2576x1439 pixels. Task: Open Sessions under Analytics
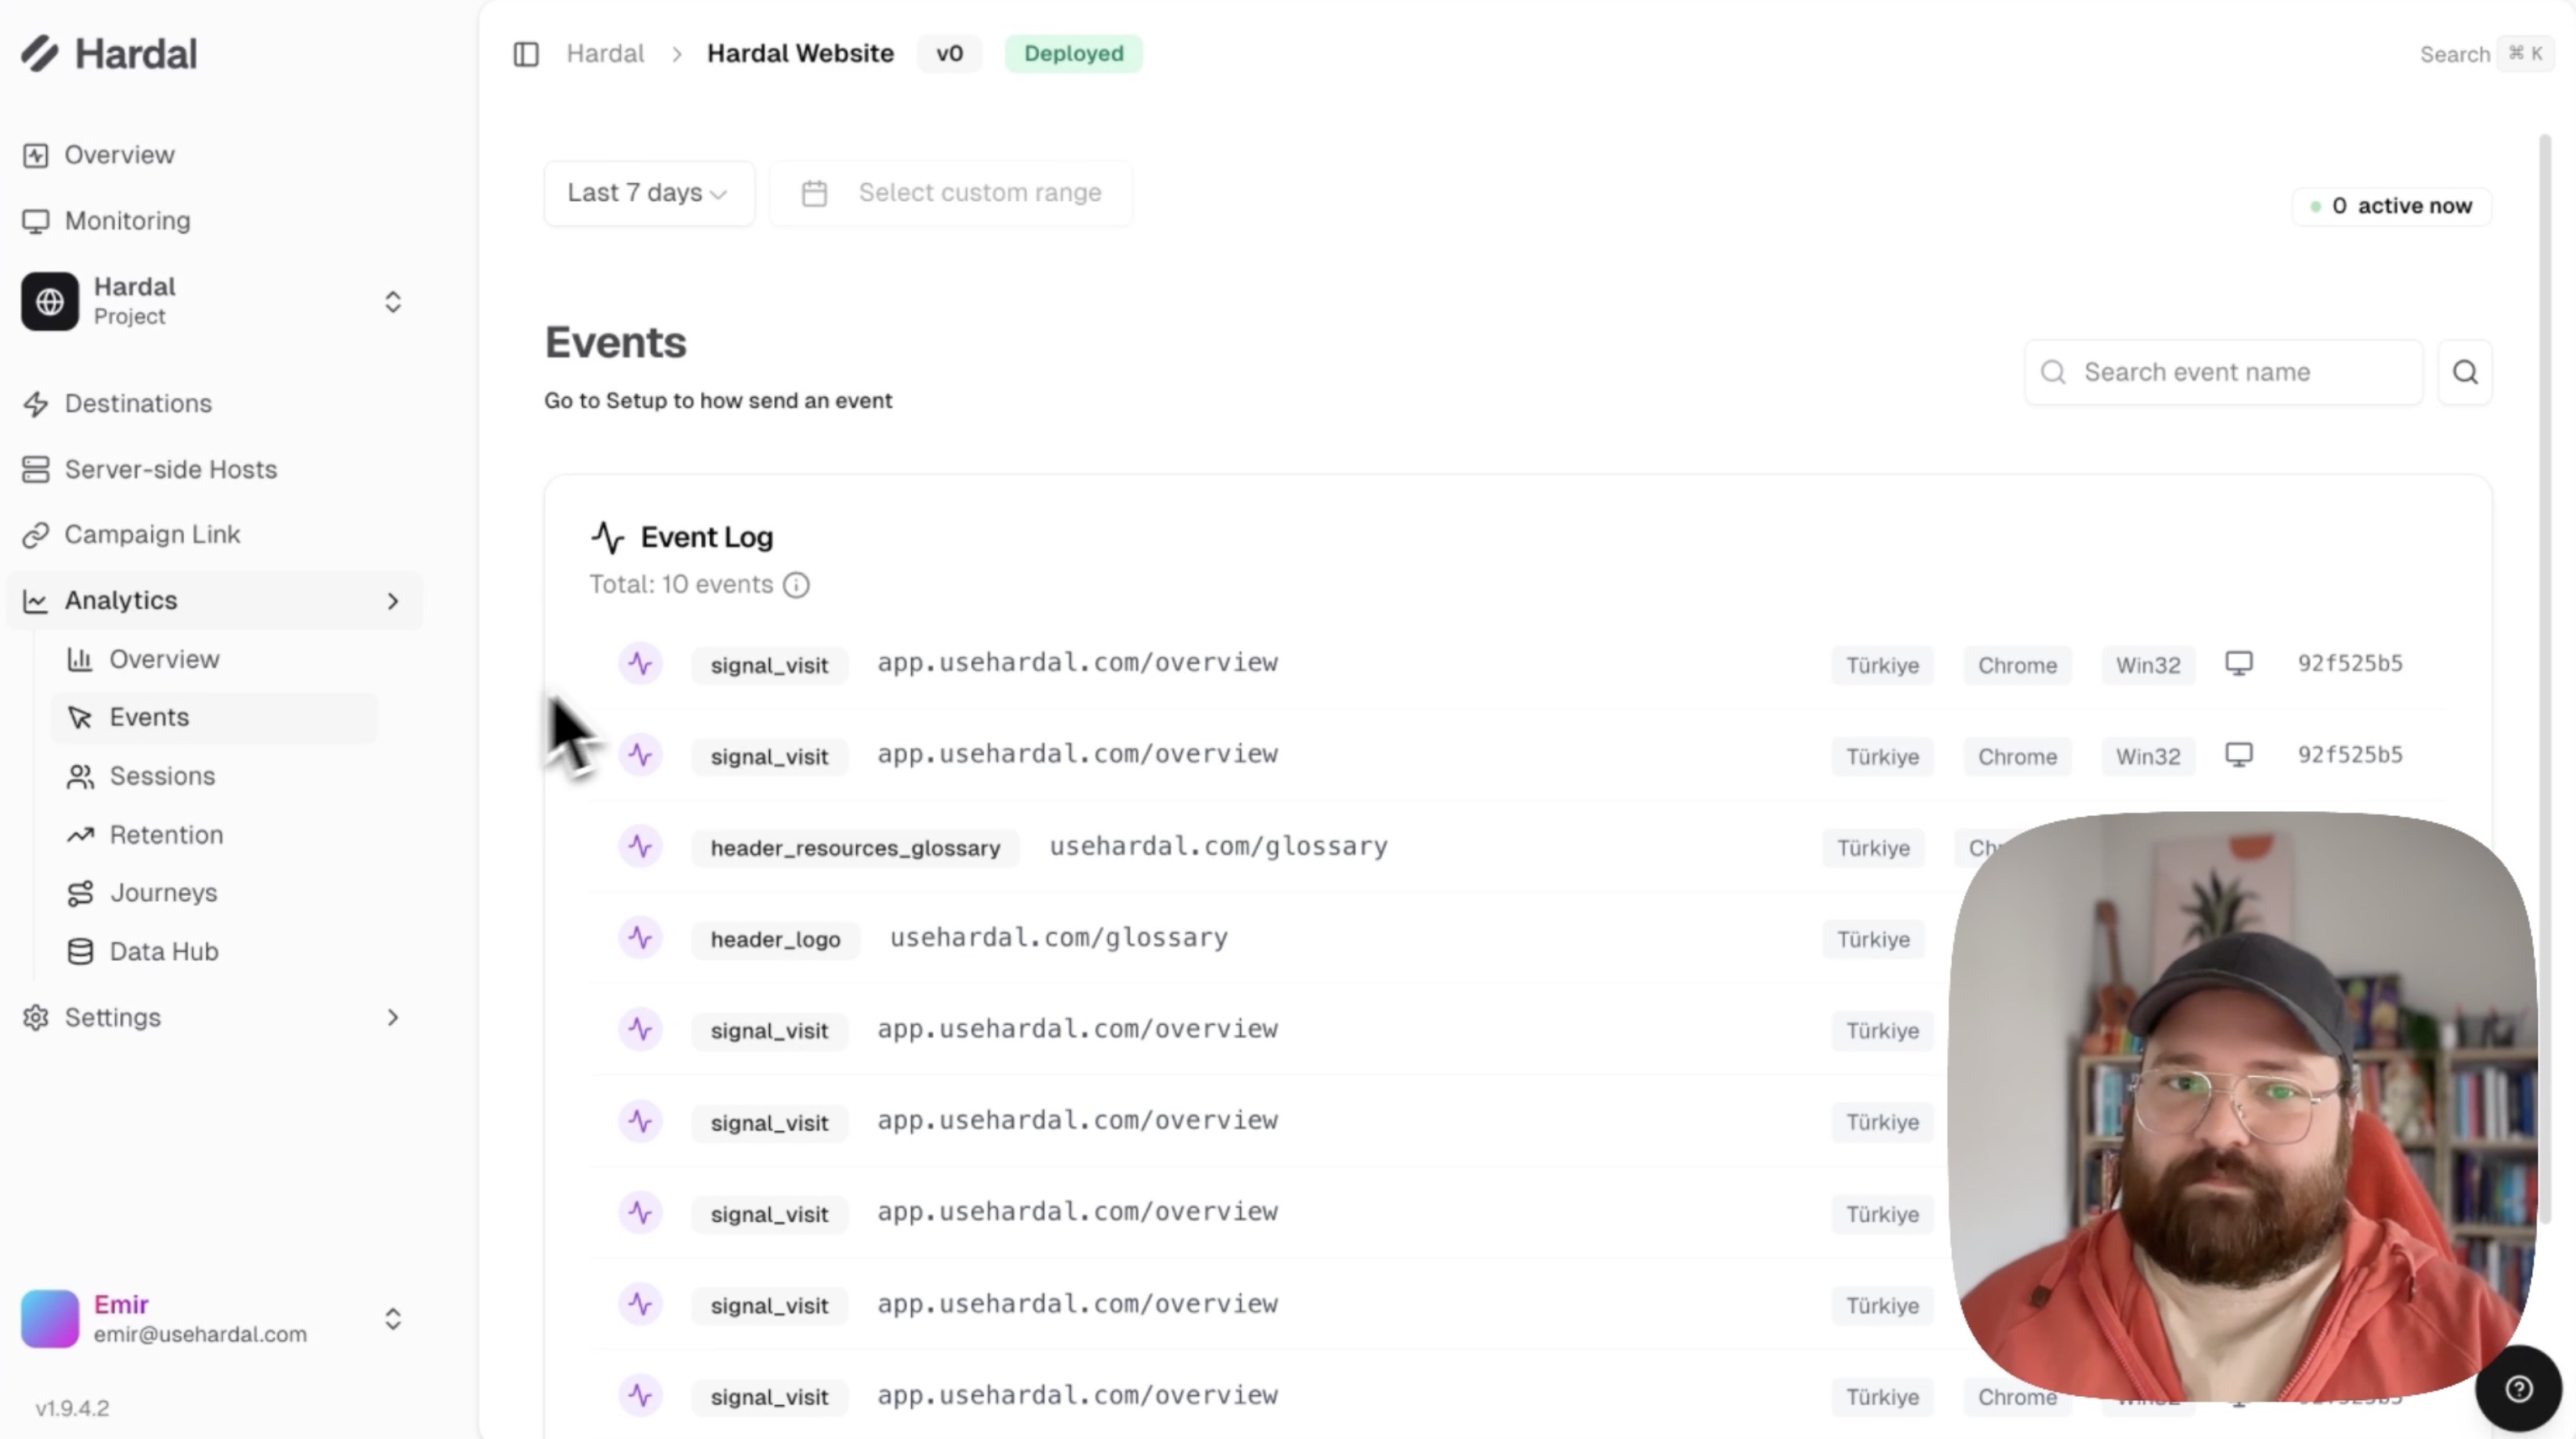(162, 776)
